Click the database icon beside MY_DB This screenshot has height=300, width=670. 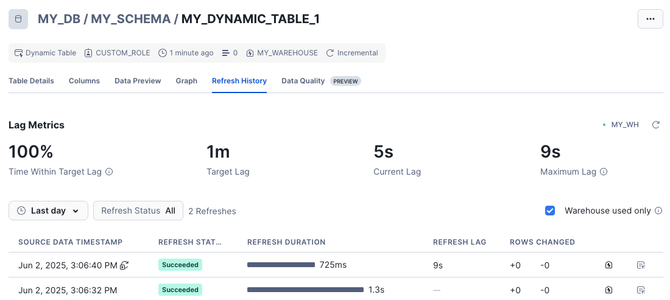pos(18,19)
